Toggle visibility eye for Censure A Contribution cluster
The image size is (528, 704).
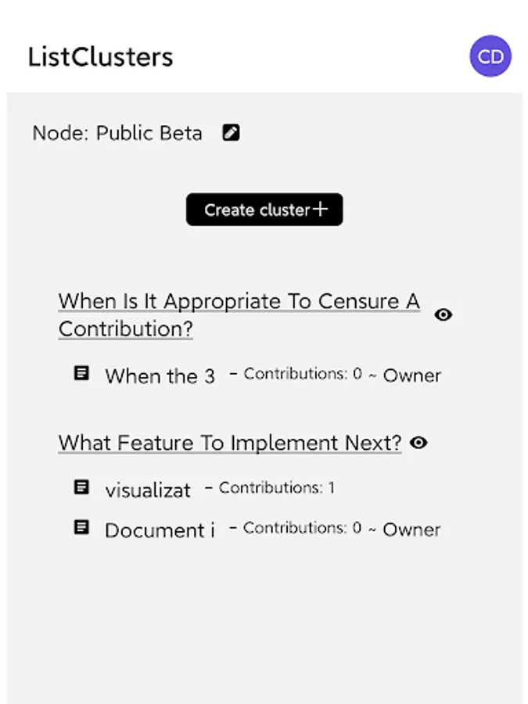click(x=444, y=314)
